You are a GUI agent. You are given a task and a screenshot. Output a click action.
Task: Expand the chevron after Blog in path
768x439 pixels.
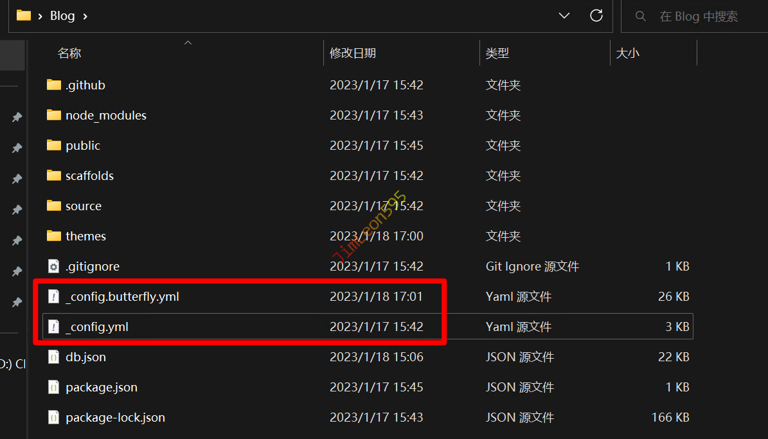pyautogui.click(x=85, y=16)
